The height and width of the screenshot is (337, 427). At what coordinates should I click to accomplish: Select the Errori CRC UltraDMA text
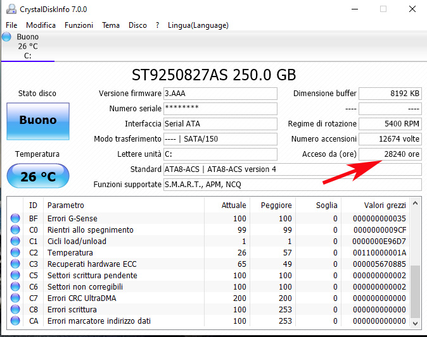(82, 298)
